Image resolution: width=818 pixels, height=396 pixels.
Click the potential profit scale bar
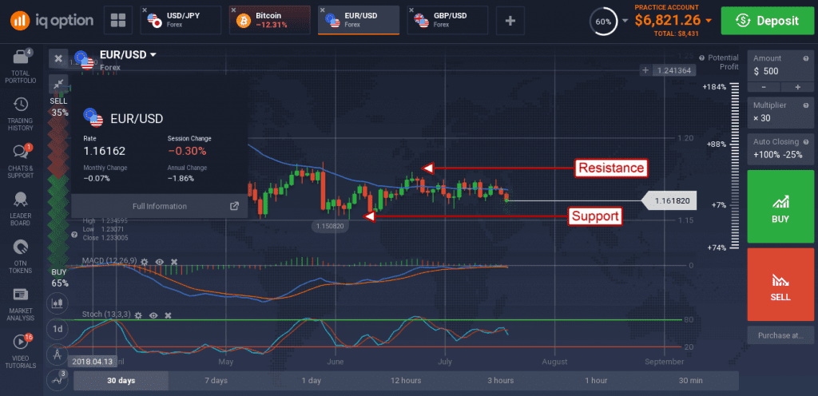736,166
